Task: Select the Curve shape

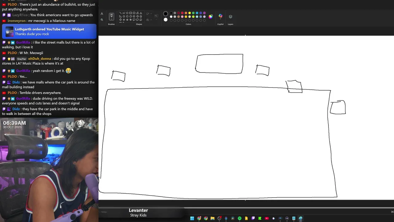Action: 124,13
